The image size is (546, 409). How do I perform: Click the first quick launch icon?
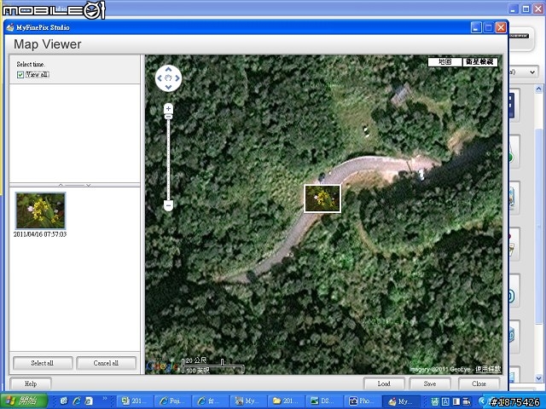pos(64,401)
